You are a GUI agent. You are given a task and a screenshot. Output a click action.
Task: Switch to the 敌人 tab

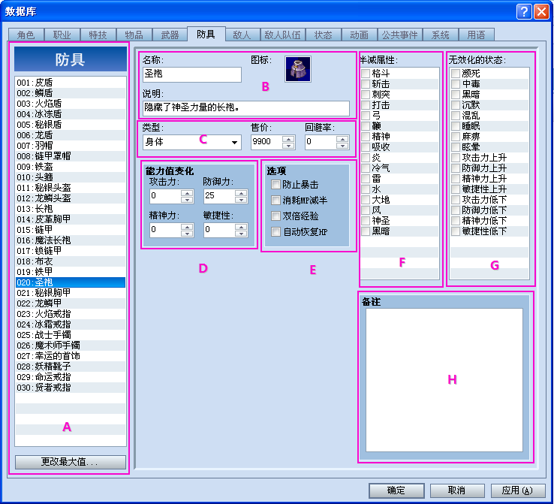pos(242,35)
